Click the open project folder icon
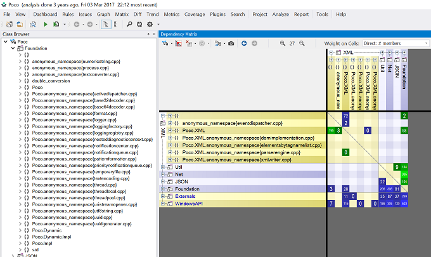This screenshot has width=431, height=257. click(x=20, y=25)
